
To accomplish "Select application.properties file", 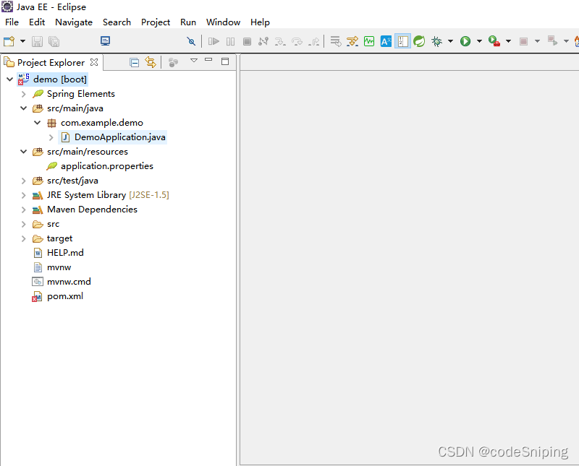I will point(100,166).
